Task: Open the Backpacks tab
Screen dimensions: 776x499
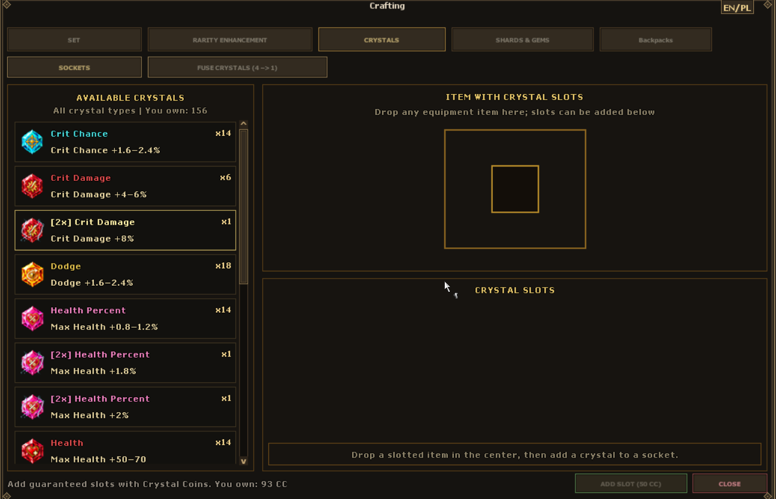Action: click(656, 40)
